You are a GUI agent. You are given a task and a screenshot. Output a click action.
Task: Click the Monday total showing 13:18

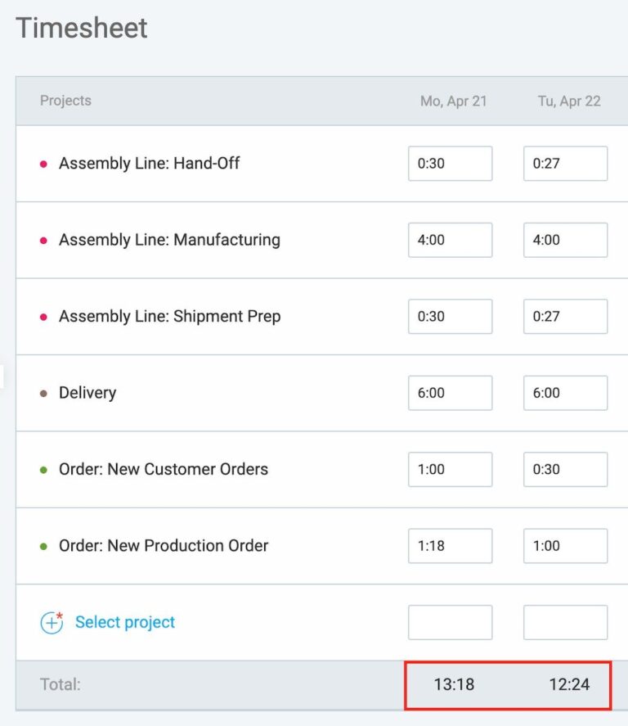coord(455,684)
